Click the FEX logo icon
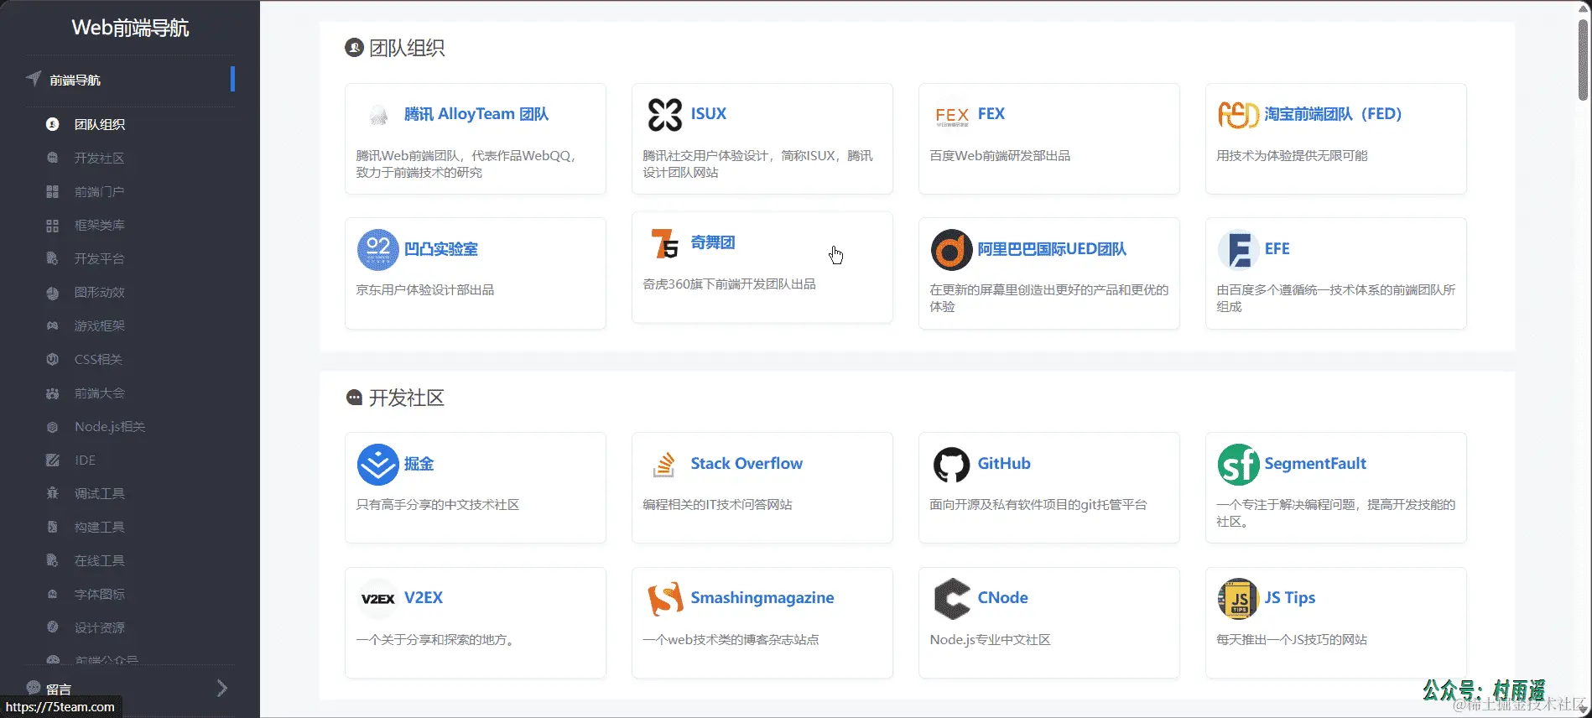1592x718 pixels. (x=952, y=116)
